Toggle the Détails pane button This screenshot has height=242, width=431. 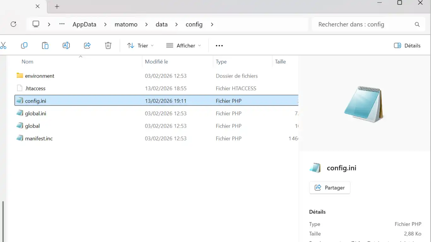(x=407, y=46)
